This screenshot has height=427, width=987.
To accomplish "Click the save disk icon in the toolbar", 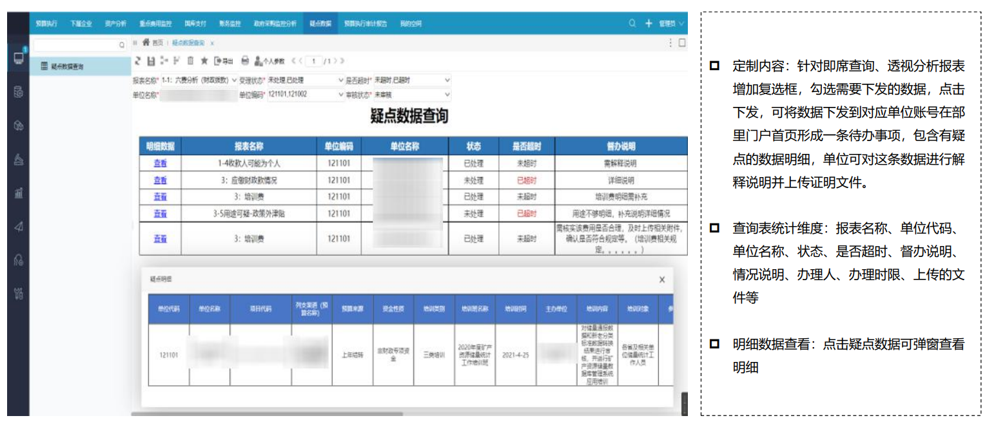I will [x=151, y=61].
